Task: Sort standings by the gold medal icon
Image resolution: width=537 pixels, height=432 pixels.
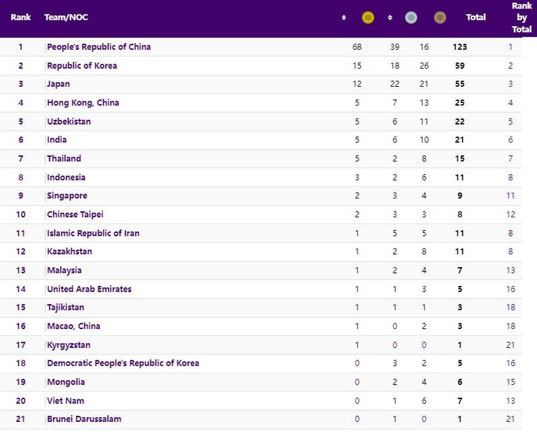Action: [x=368, y=17]
